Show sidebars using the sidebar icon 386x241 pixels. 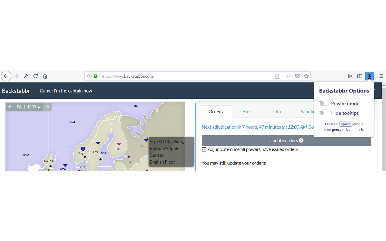[360, 76]
